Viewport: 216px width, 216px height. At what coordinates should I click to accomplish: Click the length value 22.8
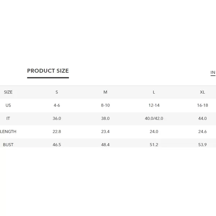(x=57, y=131)
